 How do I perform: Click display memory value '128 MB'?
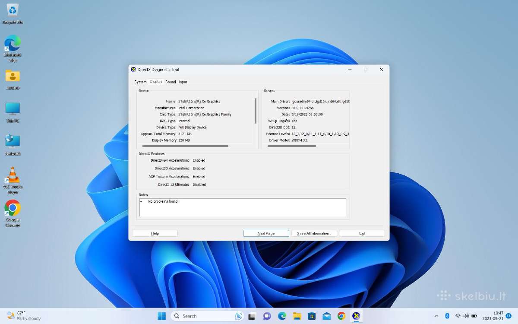184,140
